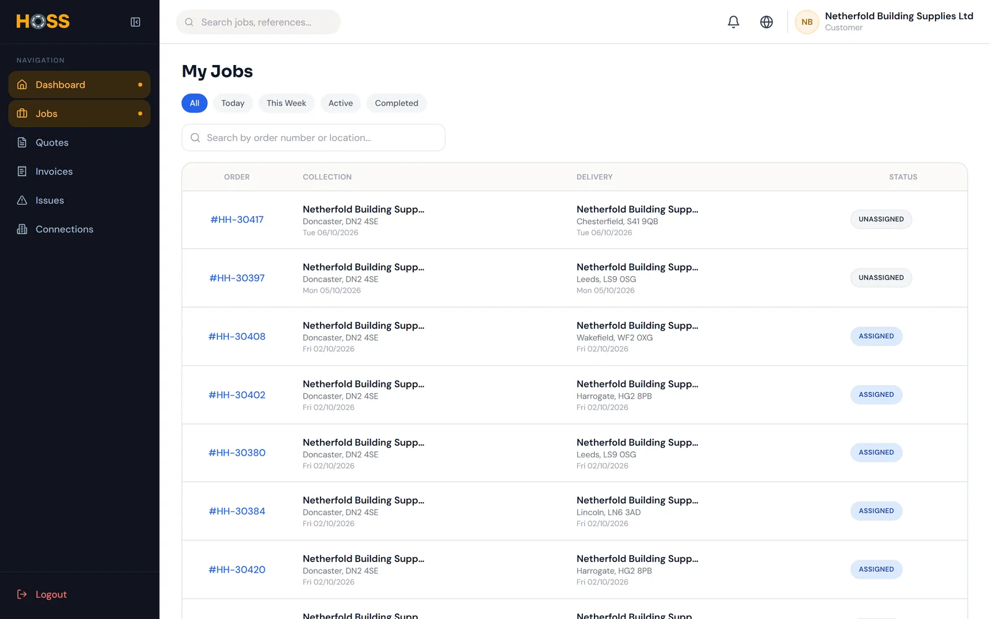Screen dimensions: 990x619
Task: Click Netherfold Building Supplies Ltd account name
Action: click(x=899, y=16)
